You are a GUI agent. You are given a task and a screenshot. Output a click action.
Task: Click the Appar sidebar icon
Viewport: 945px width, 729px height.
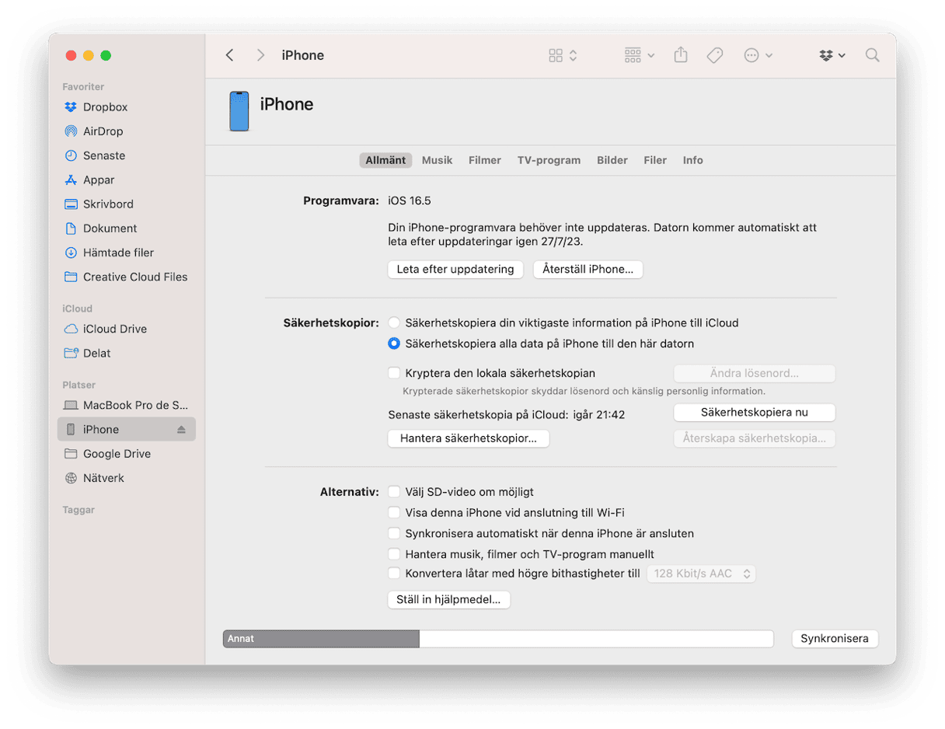[71, 180]
